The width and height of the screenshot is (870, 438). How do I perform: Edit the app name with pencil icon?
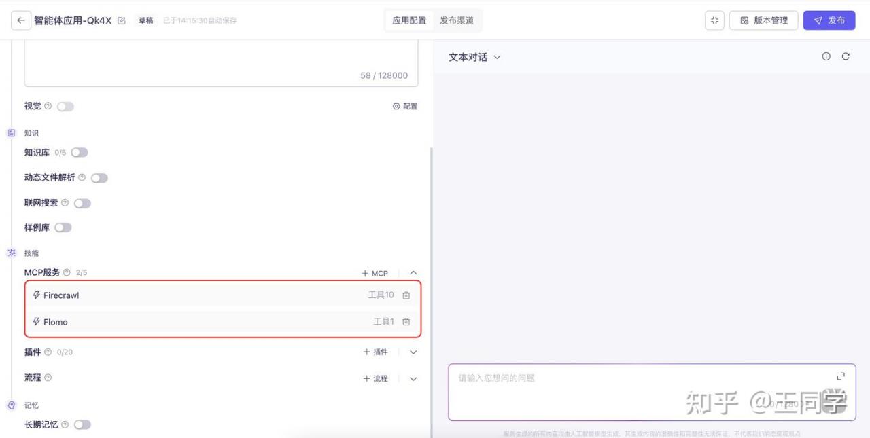point(122,21)
